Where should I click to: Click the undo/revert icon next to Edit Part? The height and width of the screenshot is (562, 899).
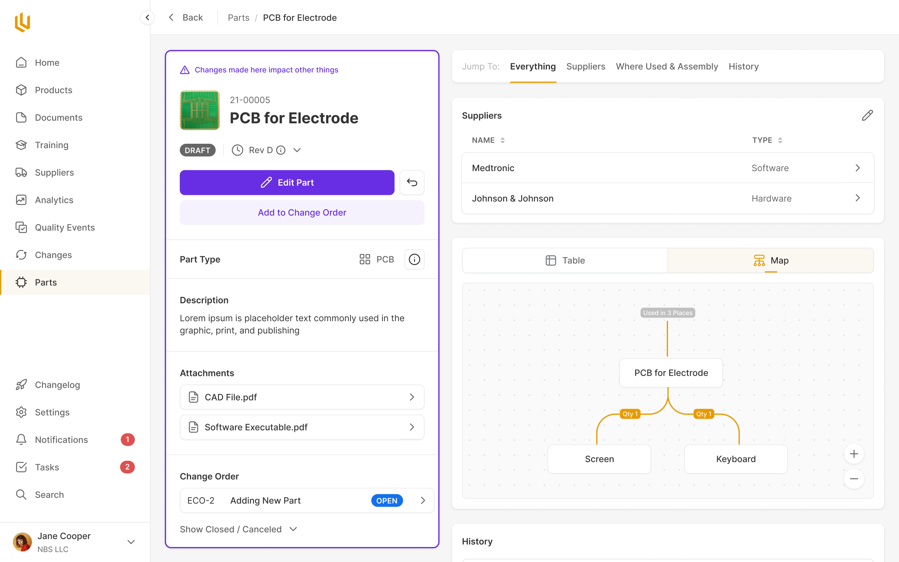click(412, 183)
